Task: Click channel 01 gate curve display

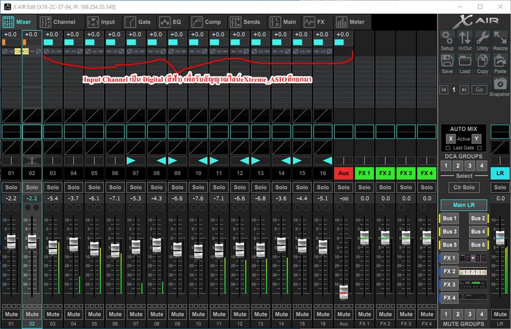Action: pyautogui.click(x=11, y=116)
